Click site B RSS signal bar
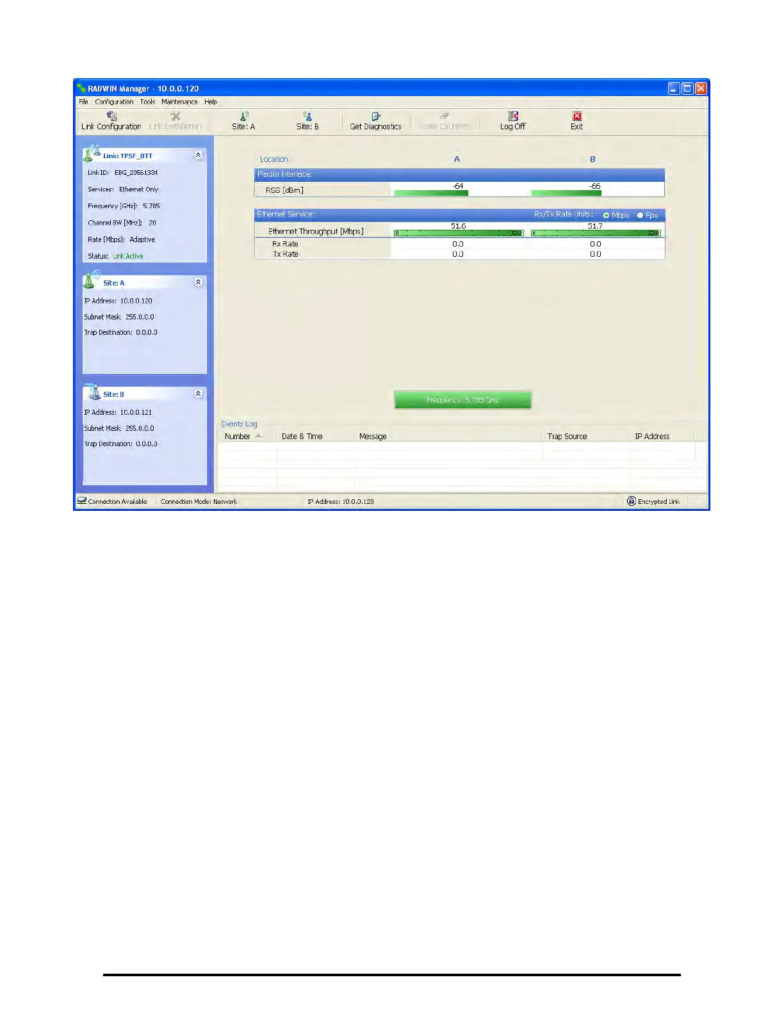This screenshot has height=1014, width=784. tap(566, 193)
